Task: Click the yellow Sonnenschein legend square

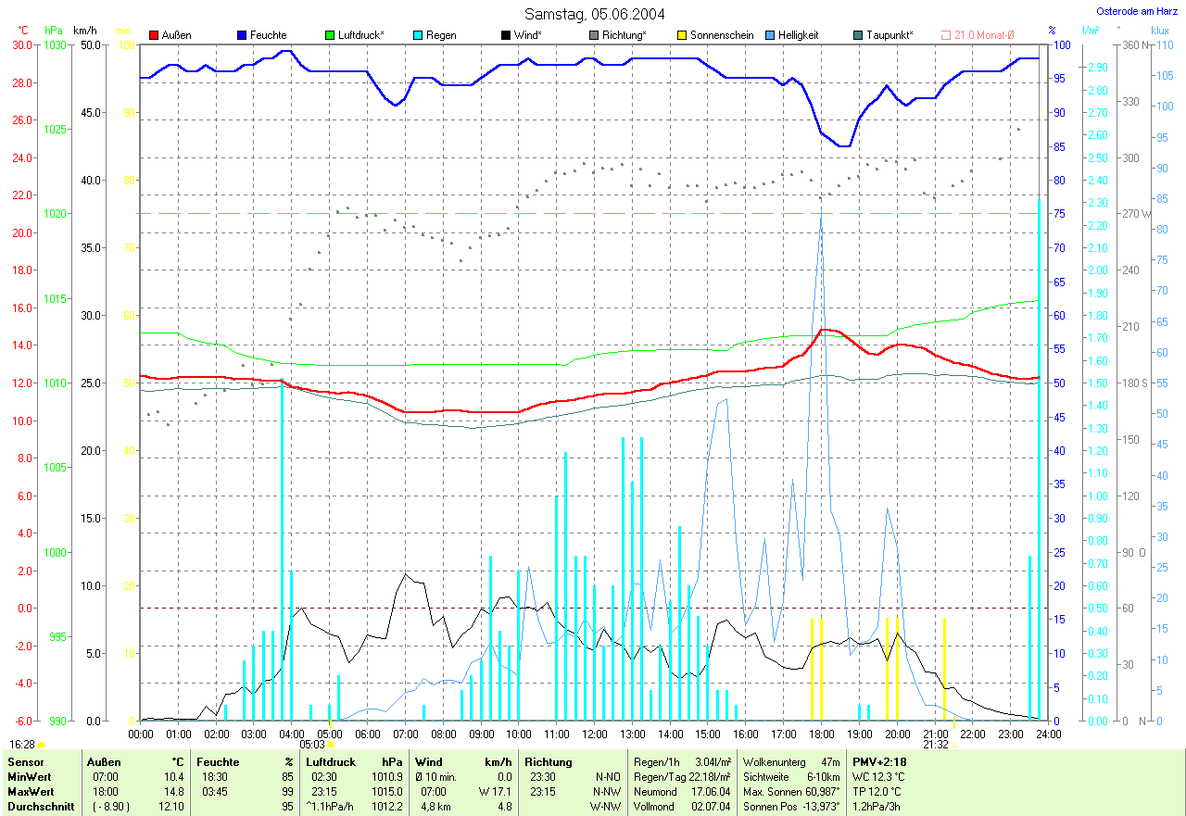Action: click(682, 35)
